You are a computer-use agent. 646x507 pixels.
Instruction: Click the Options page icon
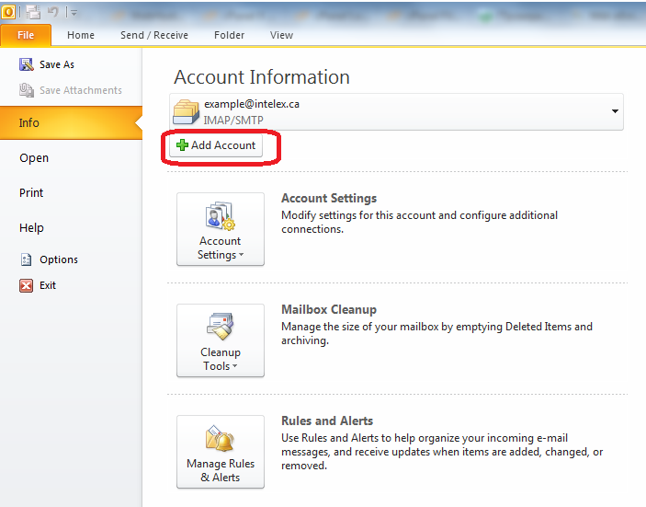tap(26, 259)
